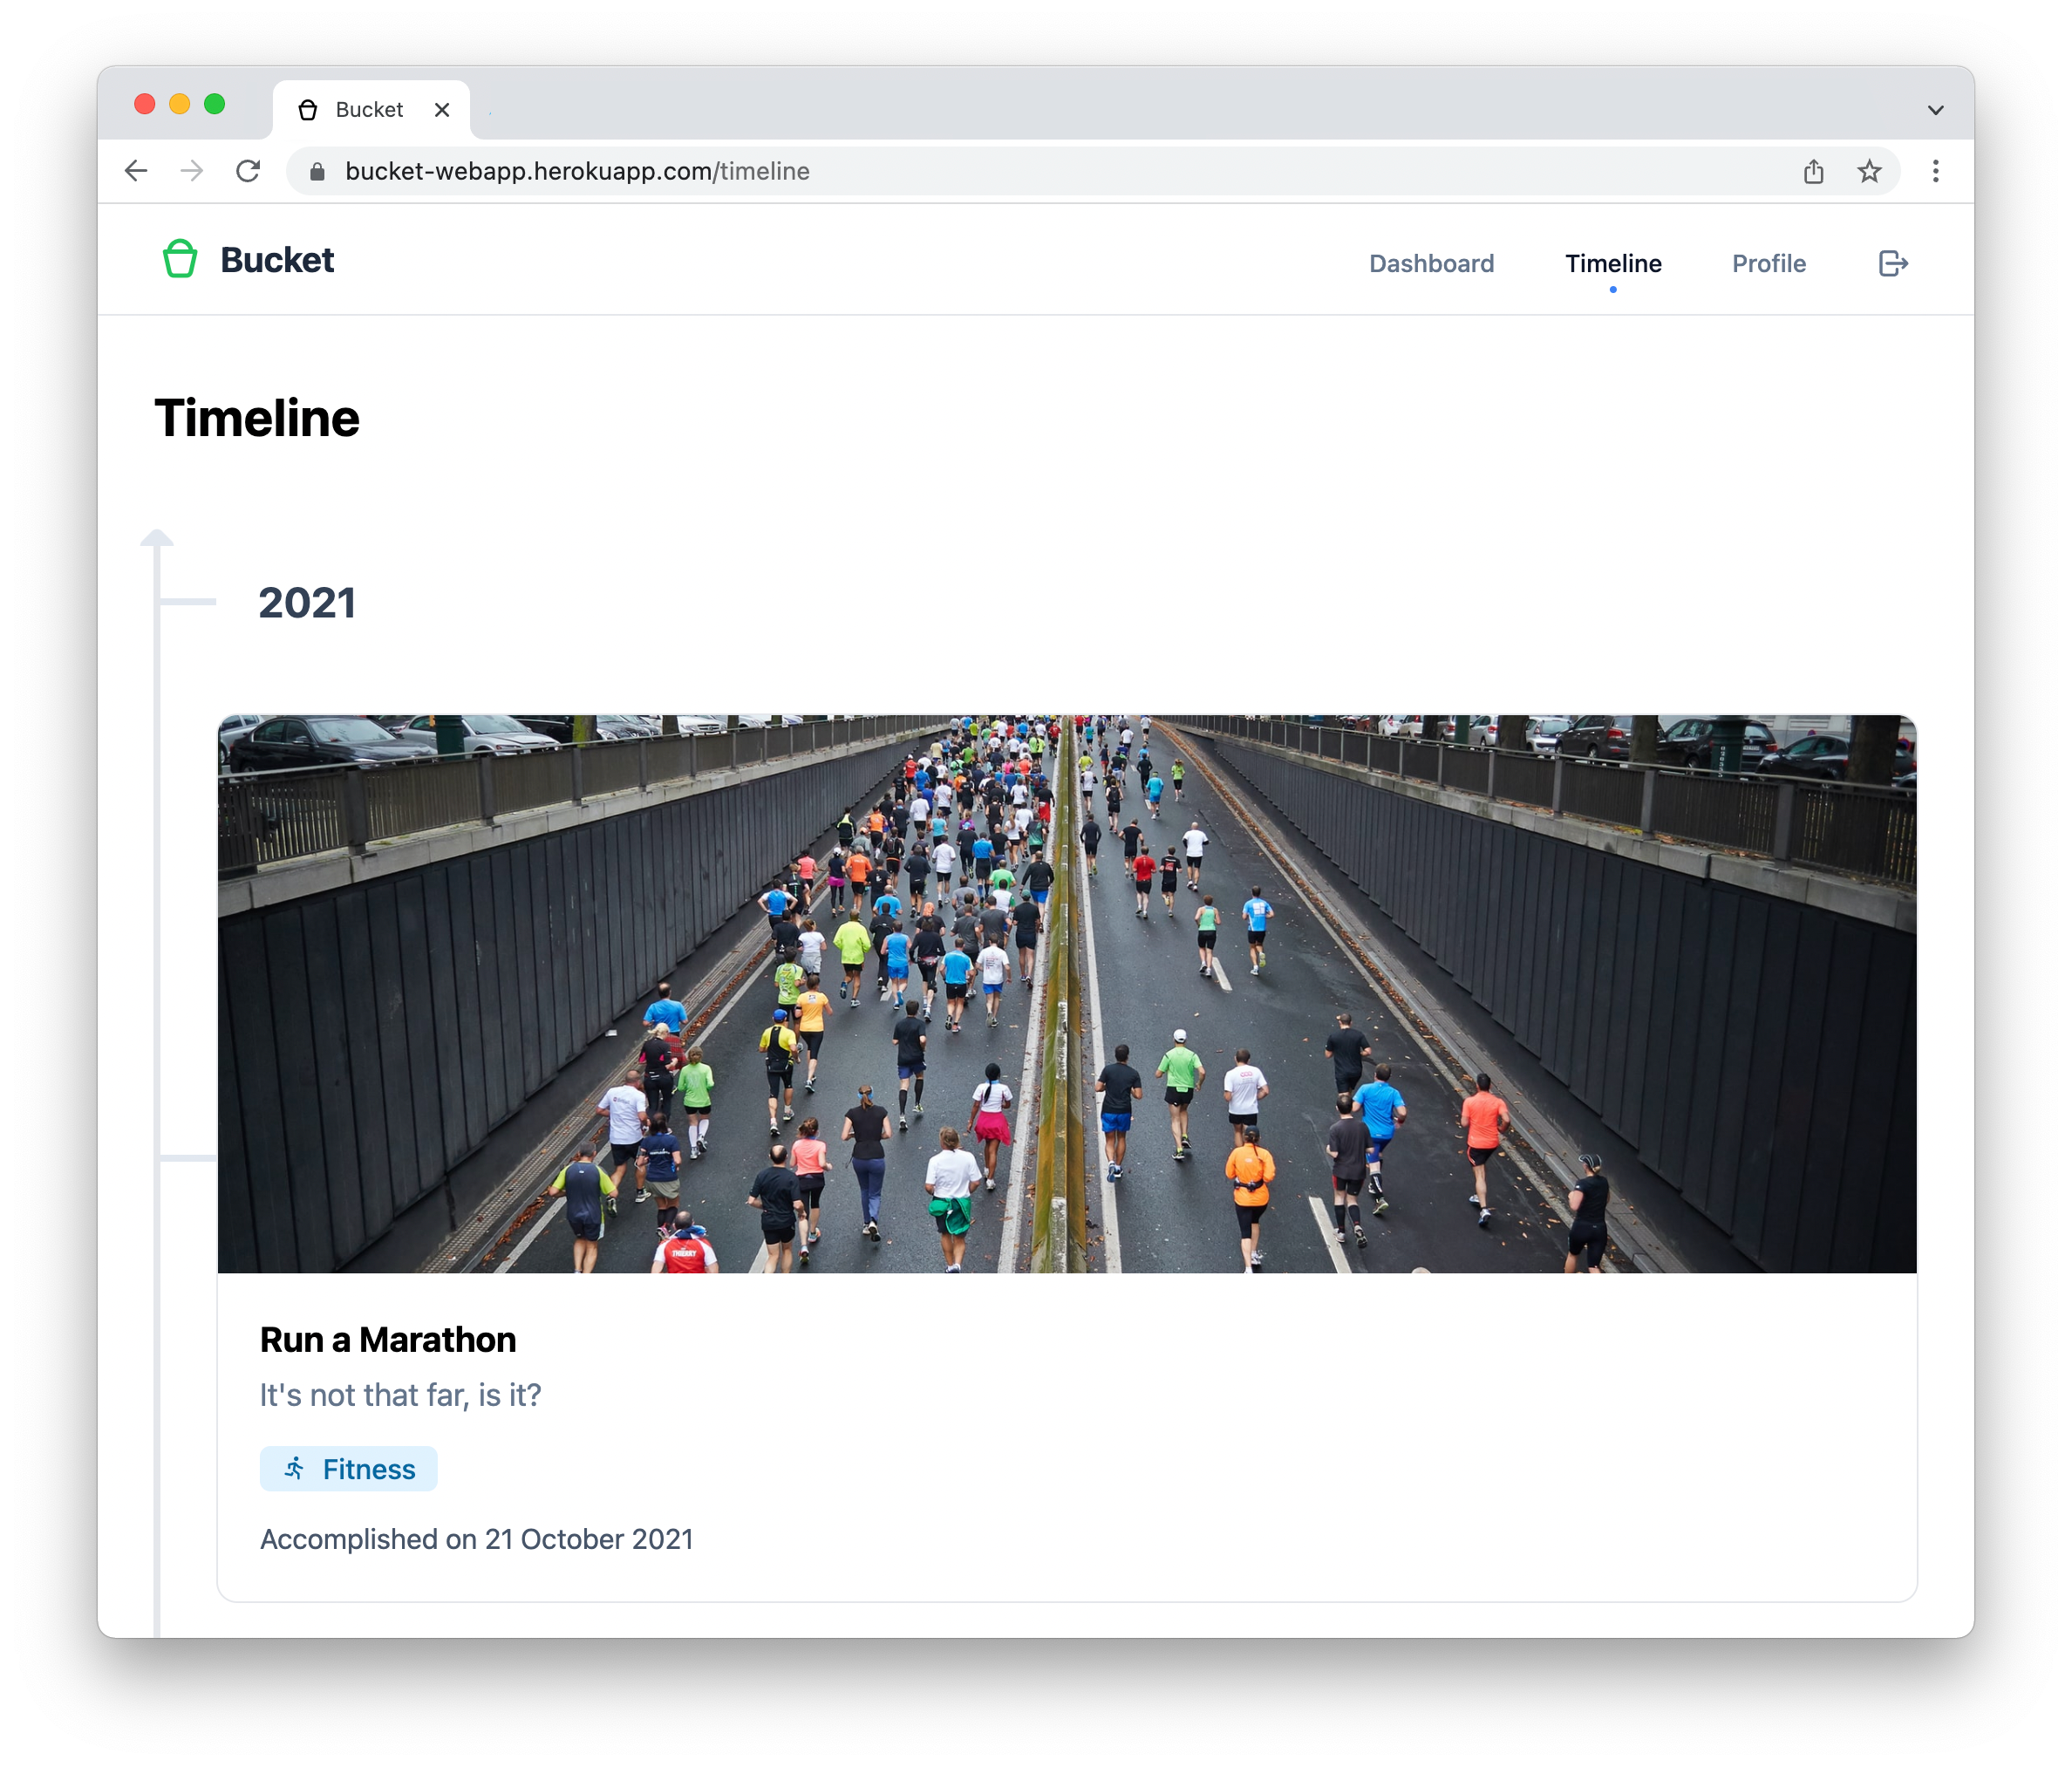The height and width of the screenshot is (1767, 2072).
Task: Reload the page with refresh icon
Action: pyautogui.click(x=248, y=171)
